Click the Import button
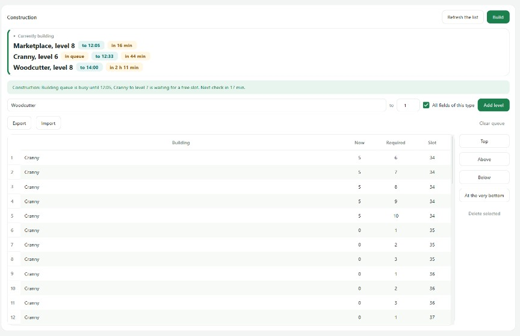Image resolution: width=520 pixels, height=336 pixels. pos(48,123)
